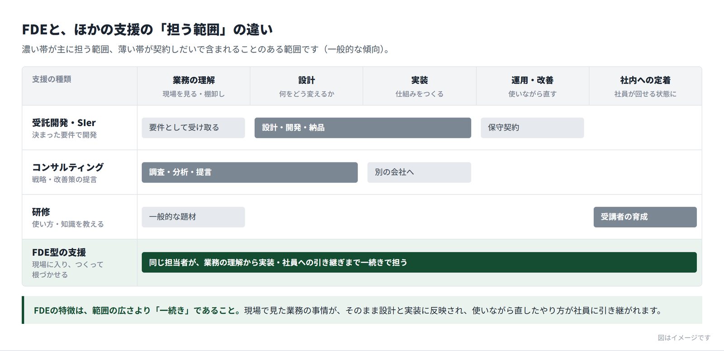724x351 pixels.
Task: Click the "図はイメージです" footnote
Action: [x=684, y=337]
